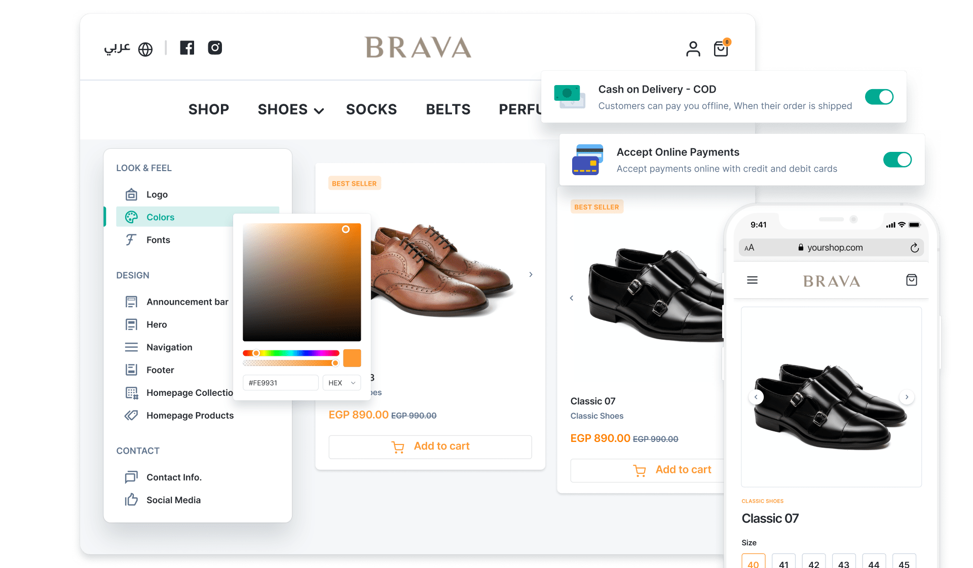This screenshot has width=973, height=568.
Task: Open the HEX color format dropdown
Action: (x=342, y=383)
